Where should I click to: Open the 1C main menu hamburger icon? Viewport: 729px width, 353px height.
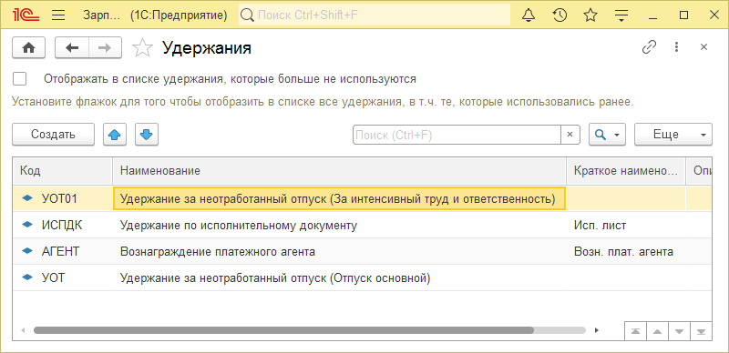pos(58,15)
